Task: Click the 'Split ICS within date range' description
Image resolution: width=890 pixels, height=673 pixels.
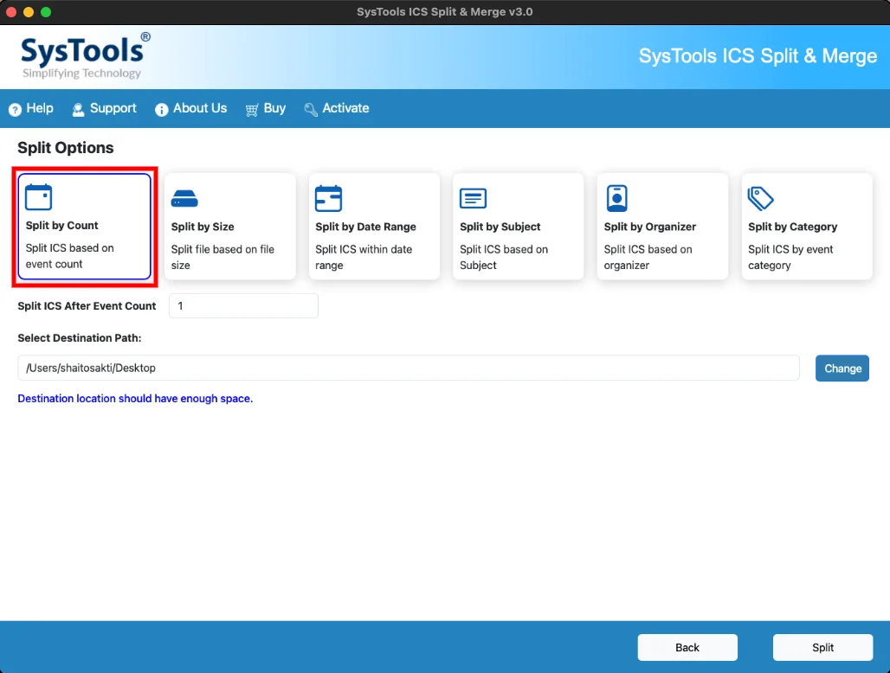Action: point(364,258)
